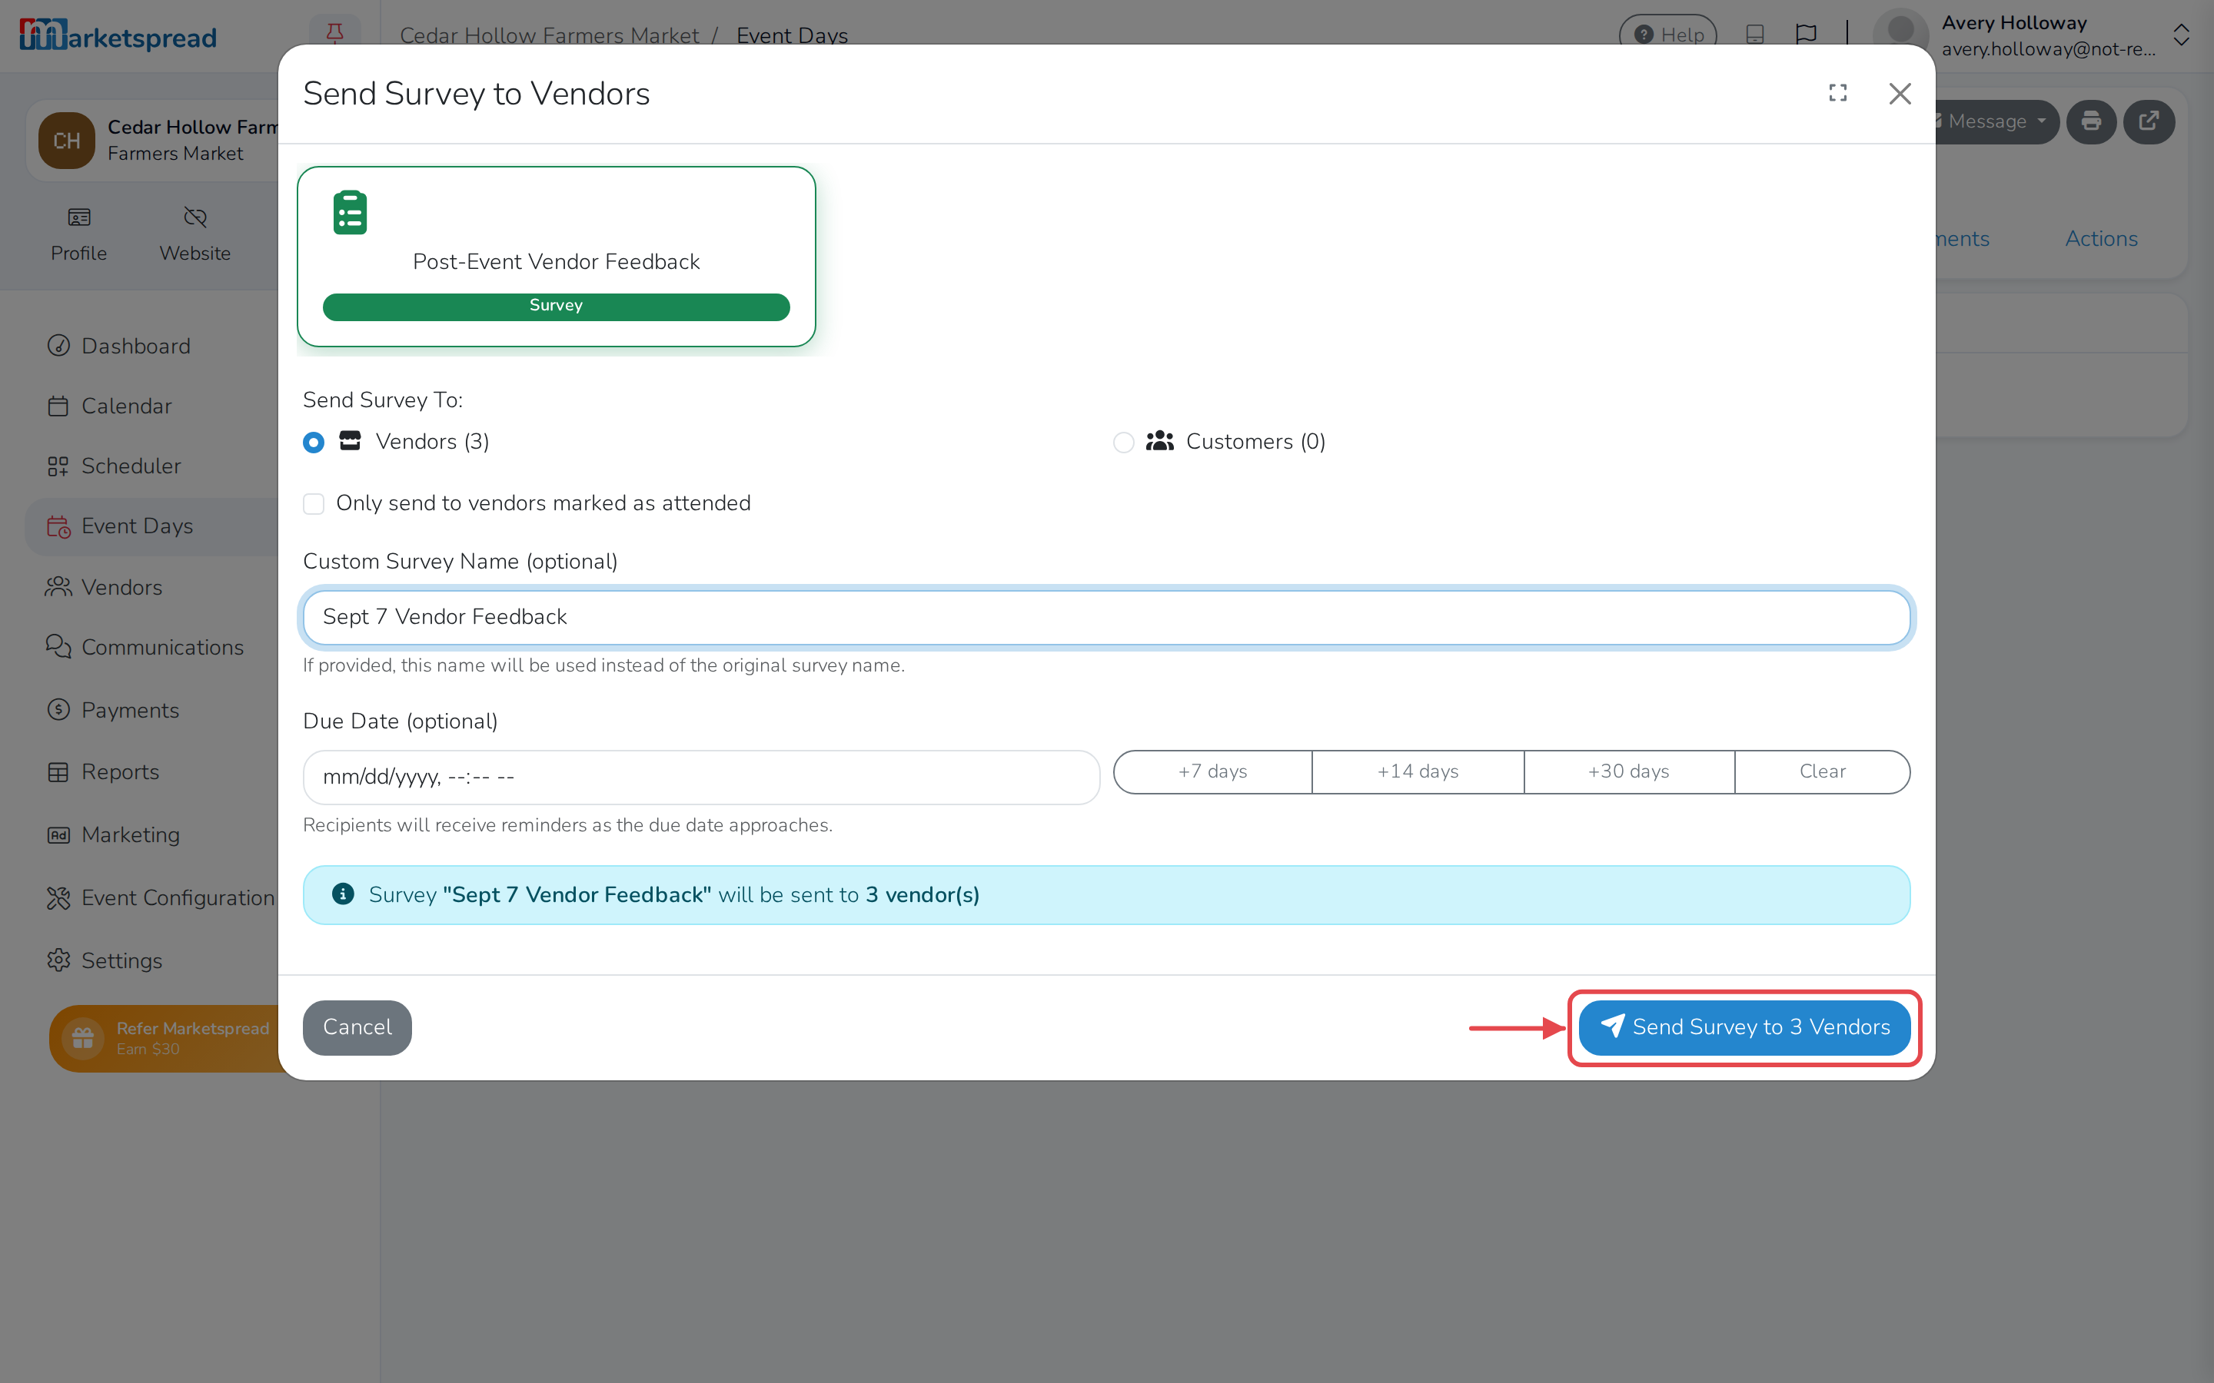Image resolution: width=2214 pixels, height=1383 pixels.
Task: Open Communications in the sidebar
Action: (x=162, y=648)
